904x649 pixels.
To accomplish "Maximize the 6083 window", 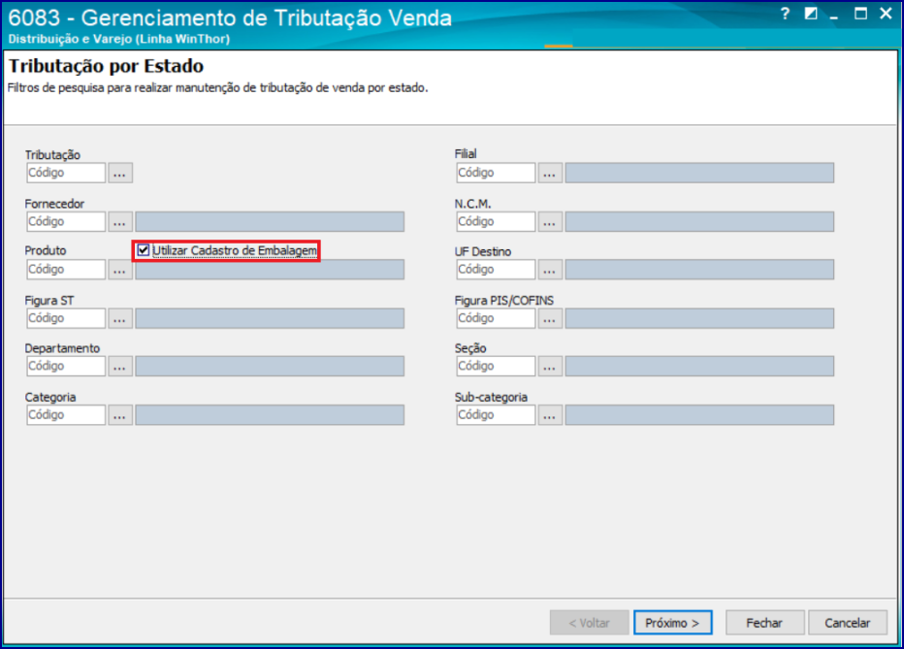I will 860,14.
